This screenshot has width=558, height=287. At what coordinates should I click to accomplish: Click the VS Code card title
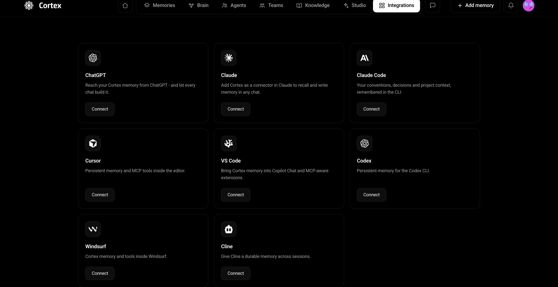[231, 161]
